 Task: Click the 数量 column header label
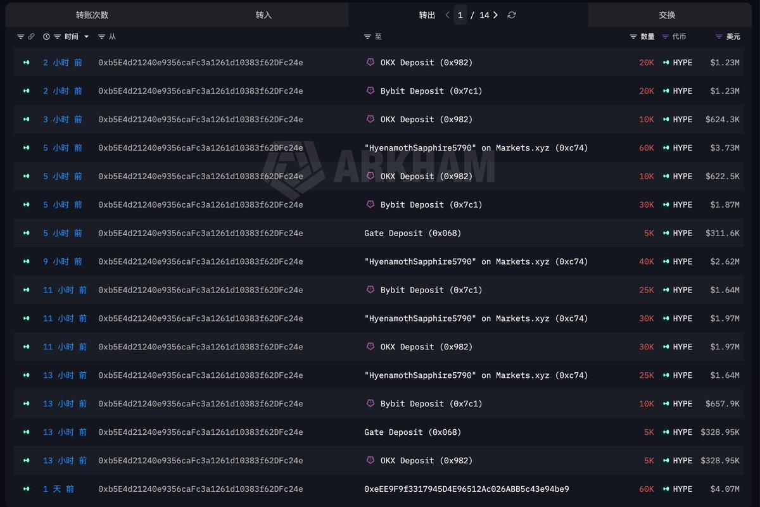click(647, 37)
